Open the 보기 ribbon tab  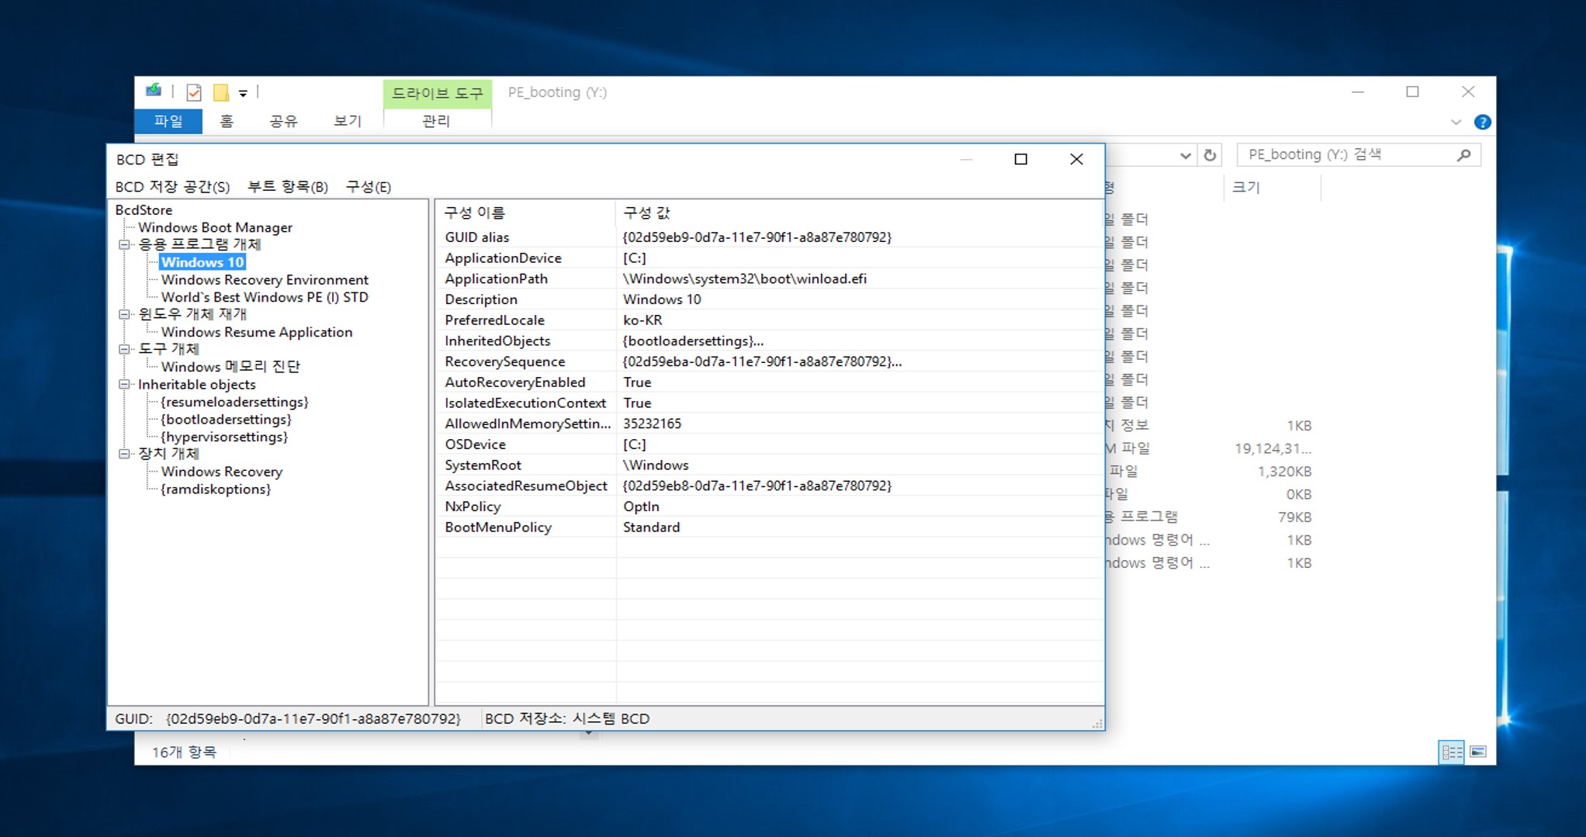click(348, 121)
